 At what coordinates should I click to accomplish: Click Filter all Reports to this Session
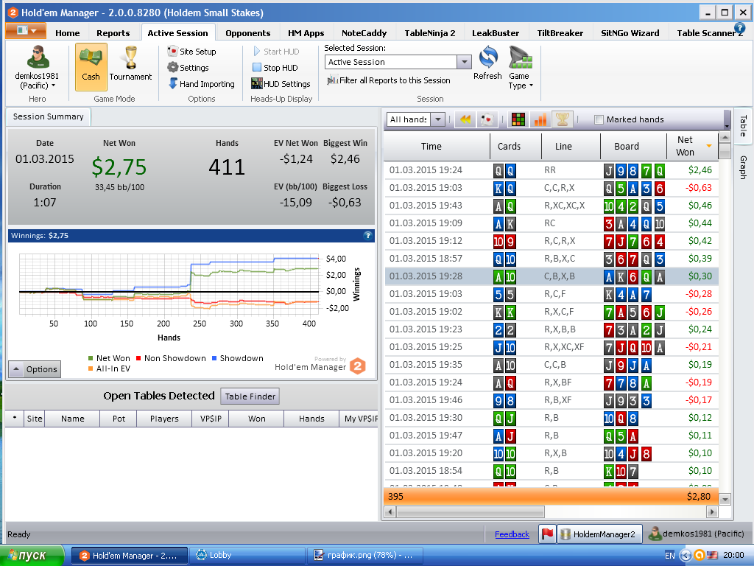[x=389, y=80]
